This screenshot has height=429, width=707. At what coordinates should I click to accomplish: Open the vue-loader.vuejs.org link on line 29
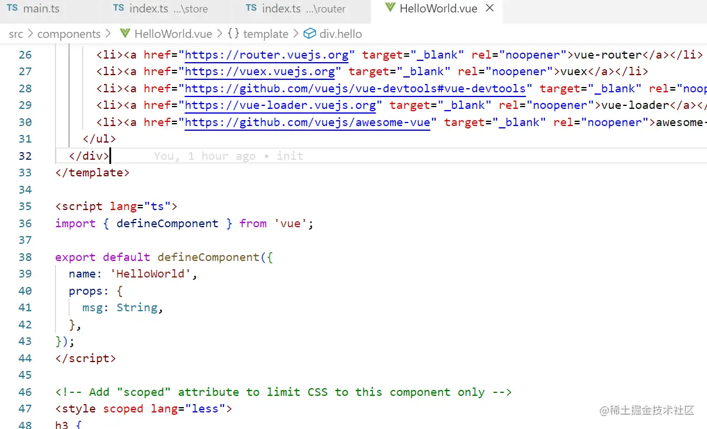[280, 105]
